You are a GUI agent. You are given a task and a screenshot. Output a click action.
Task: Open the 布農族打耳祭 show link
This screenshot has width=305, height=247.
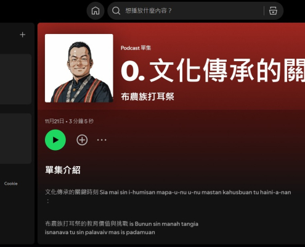pyautogui.click(x=147, y=96)
